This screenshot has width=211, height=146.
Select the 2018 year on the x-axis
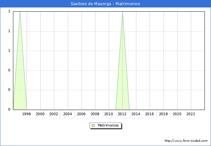163,114
